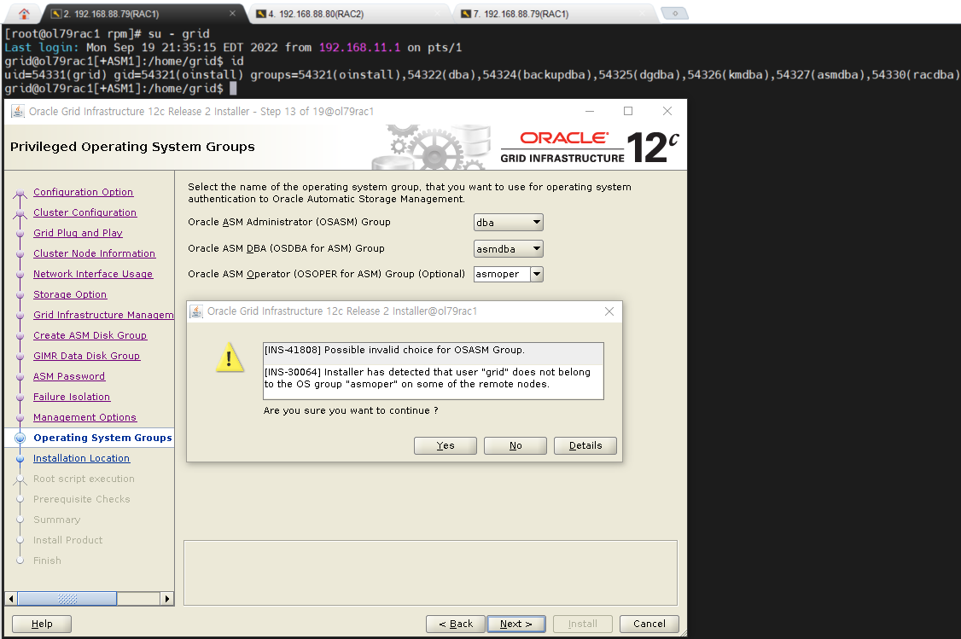961x639 pixels.
Task: Open Cluster Node Information step link
Action: point(94,253)
